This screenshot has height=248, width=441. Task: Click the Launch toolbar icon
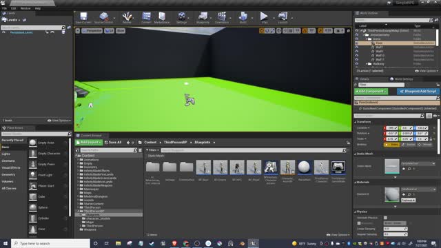[x=283, y=17]
